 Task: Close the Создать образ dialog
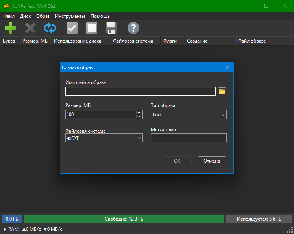[x=227, y=67]
